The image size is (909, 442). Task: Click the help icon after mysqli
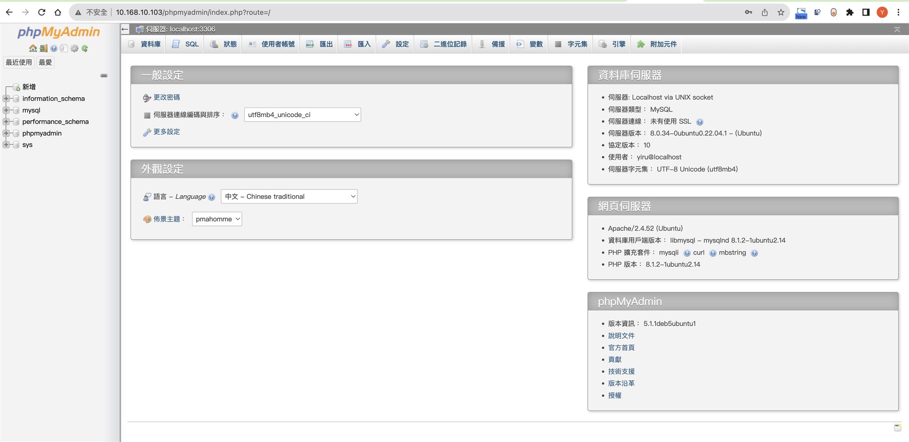point(687,253)
